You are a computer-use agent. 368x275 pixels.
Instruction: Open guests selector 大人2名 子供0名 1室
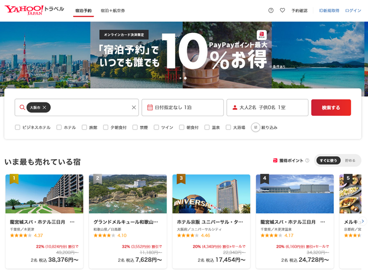[267, 107]
